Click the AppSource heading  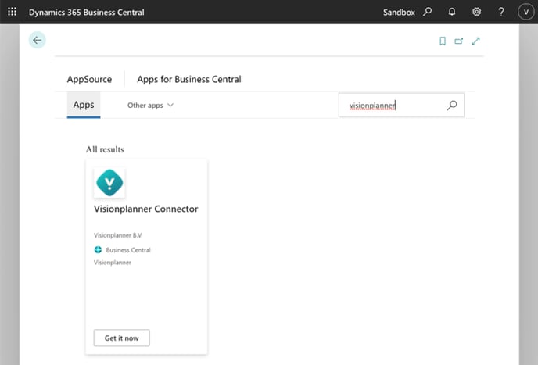89,79
